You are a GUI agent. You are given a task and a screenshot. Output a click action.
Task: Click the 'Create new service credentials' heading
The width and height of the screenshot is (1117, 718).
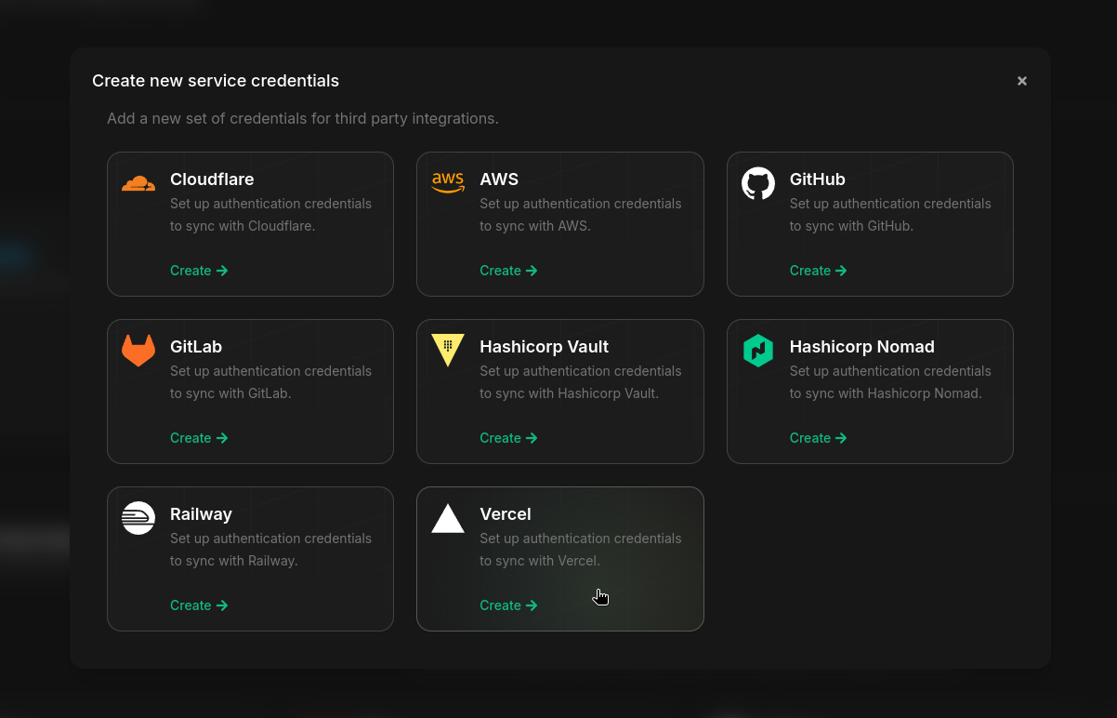pos(216,81)
